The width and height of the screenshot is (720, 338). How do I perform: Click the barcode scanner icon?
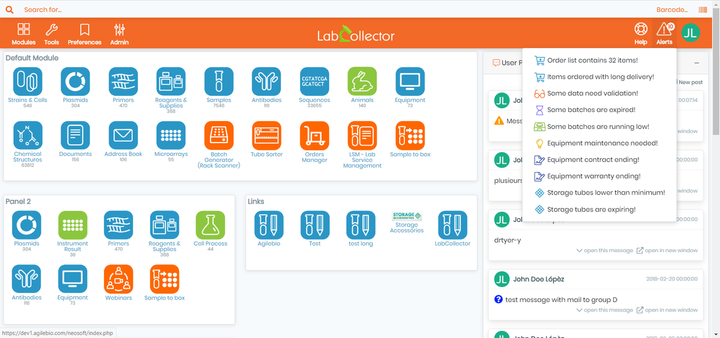703,10
